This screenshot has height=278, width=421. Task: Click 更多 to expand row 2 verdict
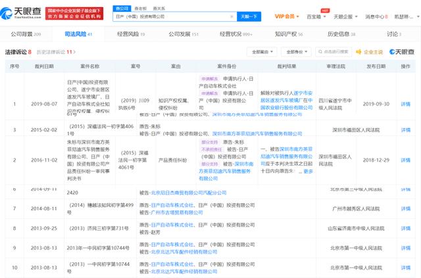click(309, 171)
